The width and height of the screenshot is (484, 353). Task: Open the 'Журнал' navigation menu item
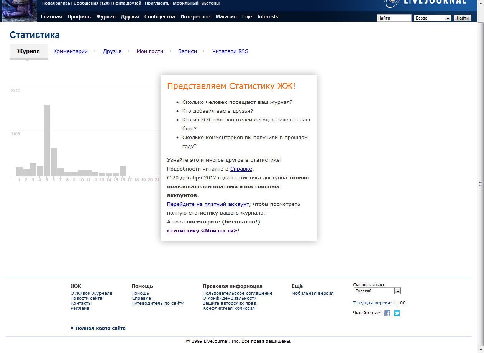point(106,16)
